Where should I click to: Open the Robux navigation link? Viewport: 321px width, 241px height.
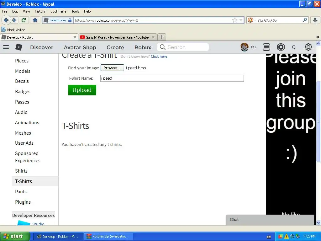tap(143, 47)
